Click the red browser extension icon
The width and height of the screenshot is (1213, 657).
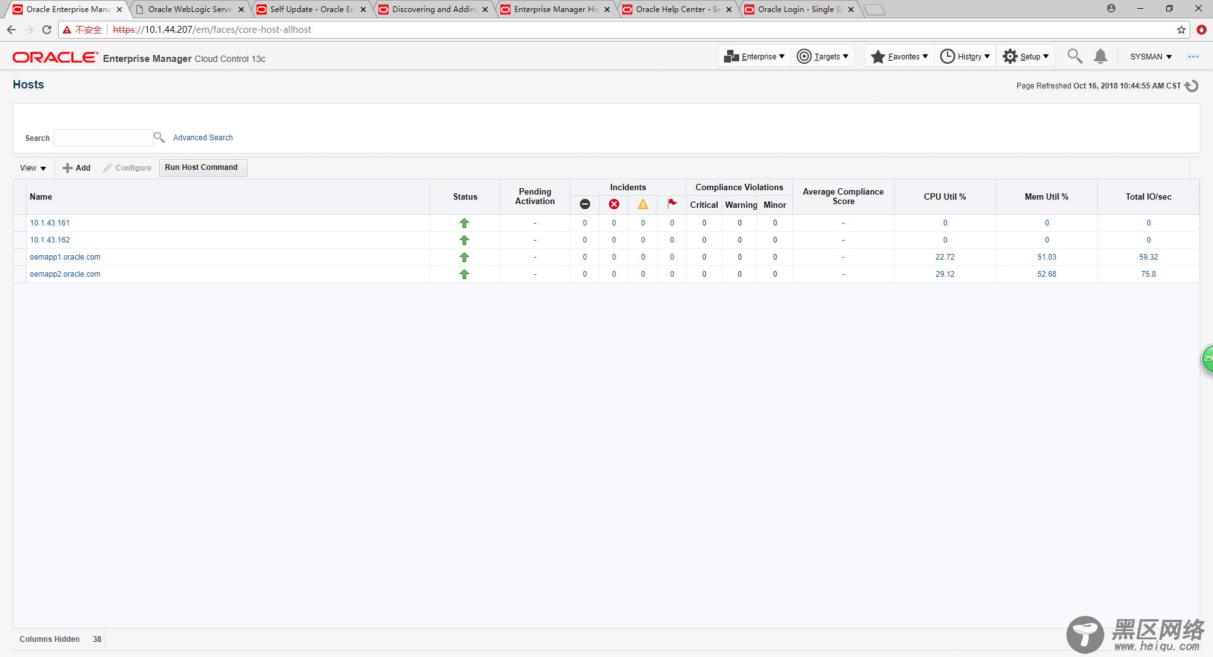tap(1202, 30)
